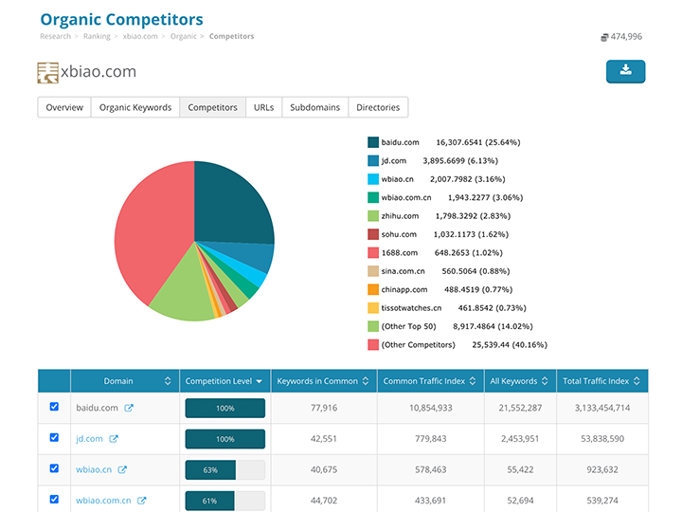
Task: Open jd.com external link icon
Action: 114,439
